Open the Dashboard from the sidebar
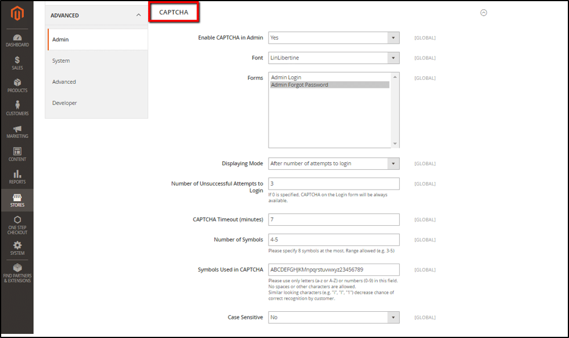Image resolution: width=569 pixels, height=338 pixels. pos(17,41)
